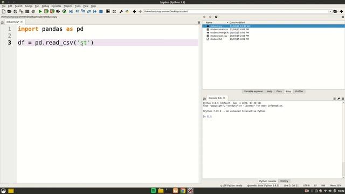
Task: Open the Source menu
Action: coord(29,6)
